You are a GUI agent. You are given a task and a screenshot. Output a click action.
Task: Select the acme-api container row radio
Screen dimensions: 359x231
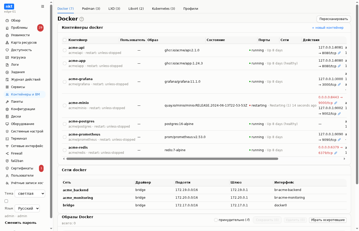tap(65, 50)
